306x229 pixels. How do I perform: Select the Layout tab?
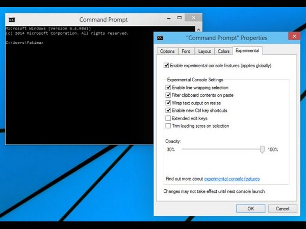[205, 51]
